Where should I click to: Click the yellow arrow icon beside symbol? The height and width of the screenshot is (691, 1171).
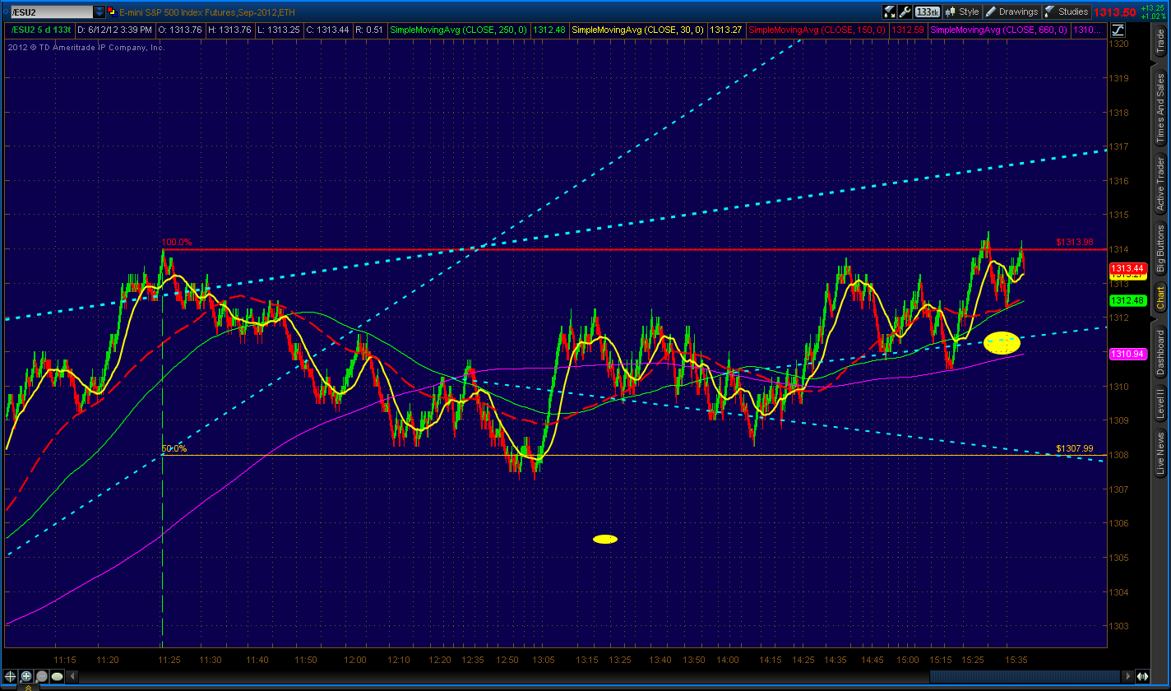(113, 12)
